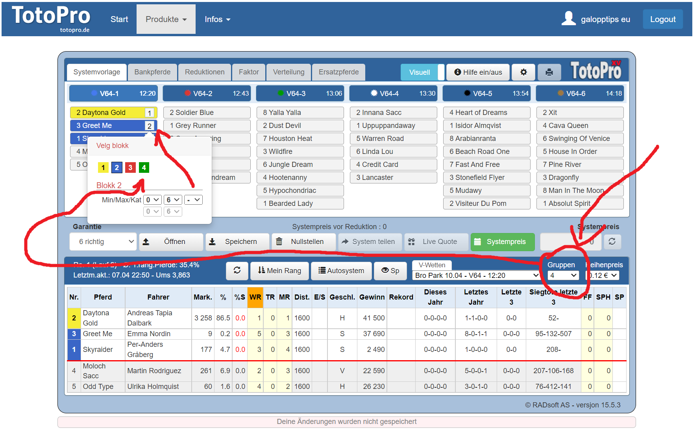Click the user avatar icon
699x433 pixels.
tap(569, 19)
